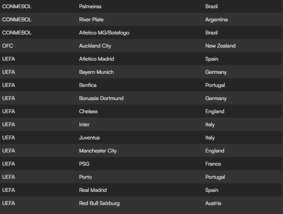Select the Austria country cell

[x=213, y=203]
